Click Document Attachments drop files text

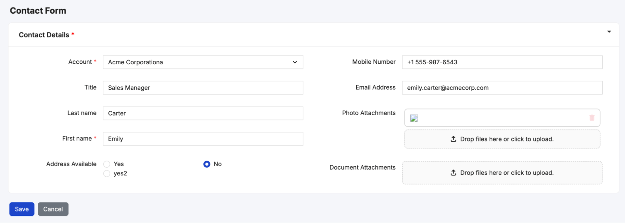[507, 173]
